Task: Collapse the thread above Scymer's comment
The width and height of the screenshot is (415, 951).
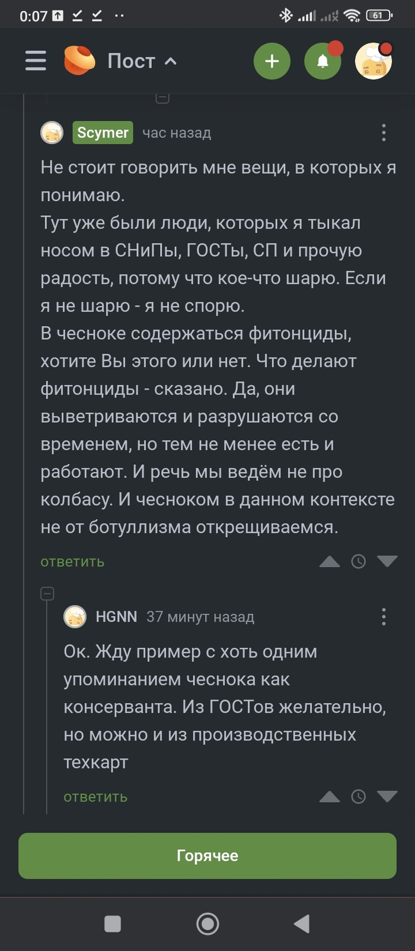Action: (x=162, y=98)
